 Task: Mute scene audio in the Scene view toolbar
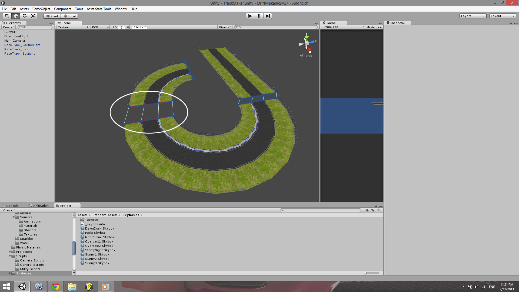[x=128, y=27]
